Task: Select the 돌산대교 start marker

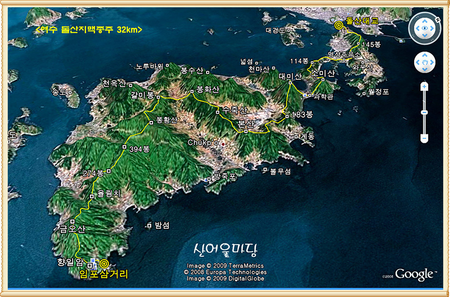Action: click(339, 26)
